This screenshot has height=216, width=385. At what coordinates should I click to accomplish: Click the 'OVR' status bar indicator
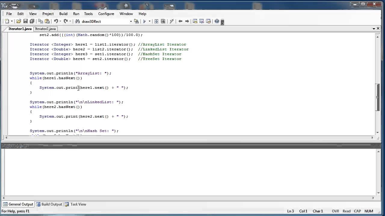point(335,211)
